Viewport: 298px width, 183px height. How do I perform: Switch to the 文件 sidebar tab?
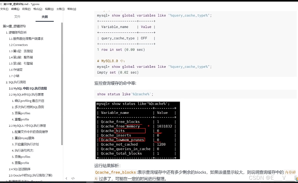17,17
